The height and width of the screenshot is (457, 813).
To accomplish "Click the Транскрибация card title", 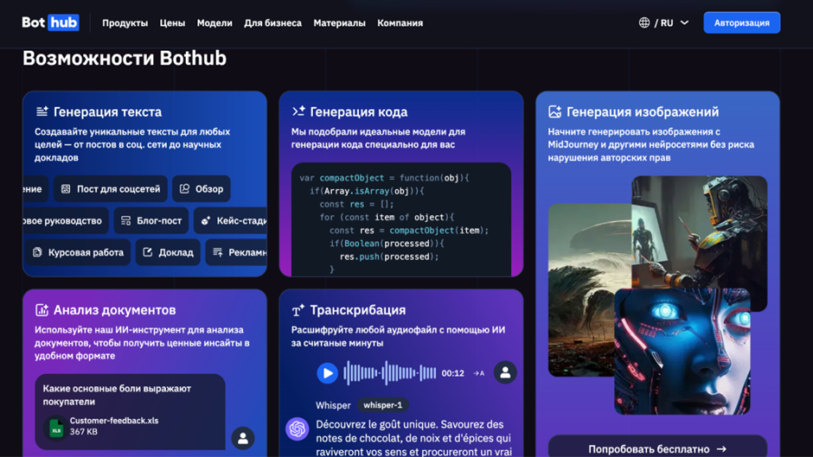I will point(358,310).
